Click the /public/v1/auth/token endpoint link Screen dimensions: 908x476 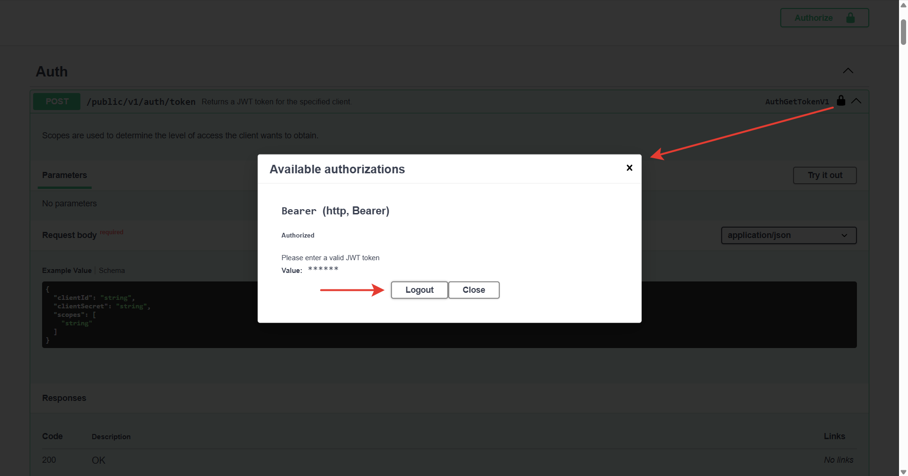141,101
